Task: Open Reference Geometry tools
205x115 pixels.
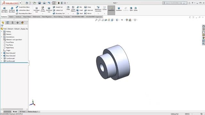Action: click(x=98, y=9)
